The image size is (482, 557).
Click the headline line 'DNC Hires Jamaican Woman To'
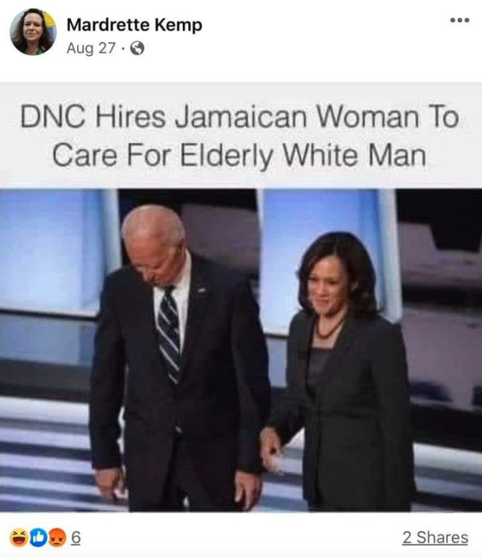coord(240,117)
